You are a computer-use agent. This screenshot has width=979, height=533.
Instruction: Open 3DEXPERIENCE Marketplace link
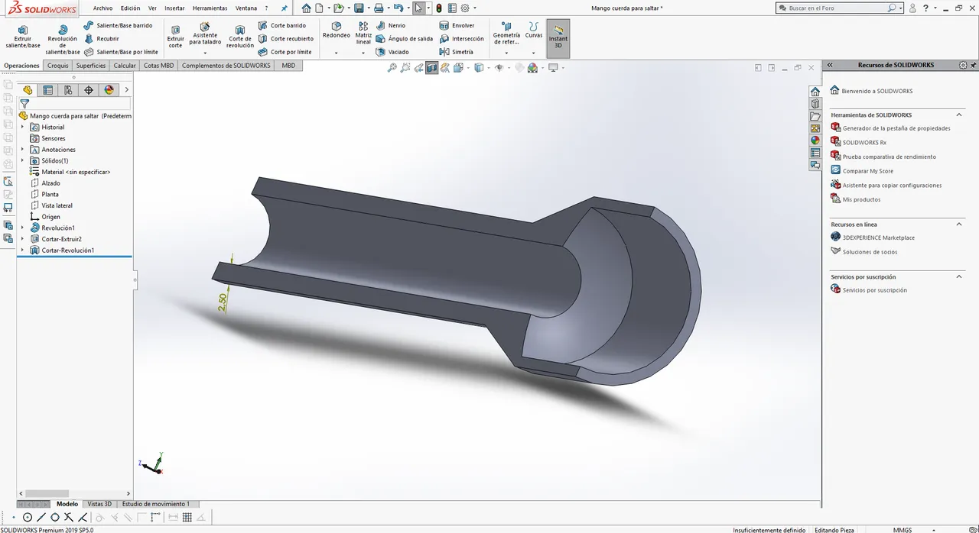coord(879,237)
